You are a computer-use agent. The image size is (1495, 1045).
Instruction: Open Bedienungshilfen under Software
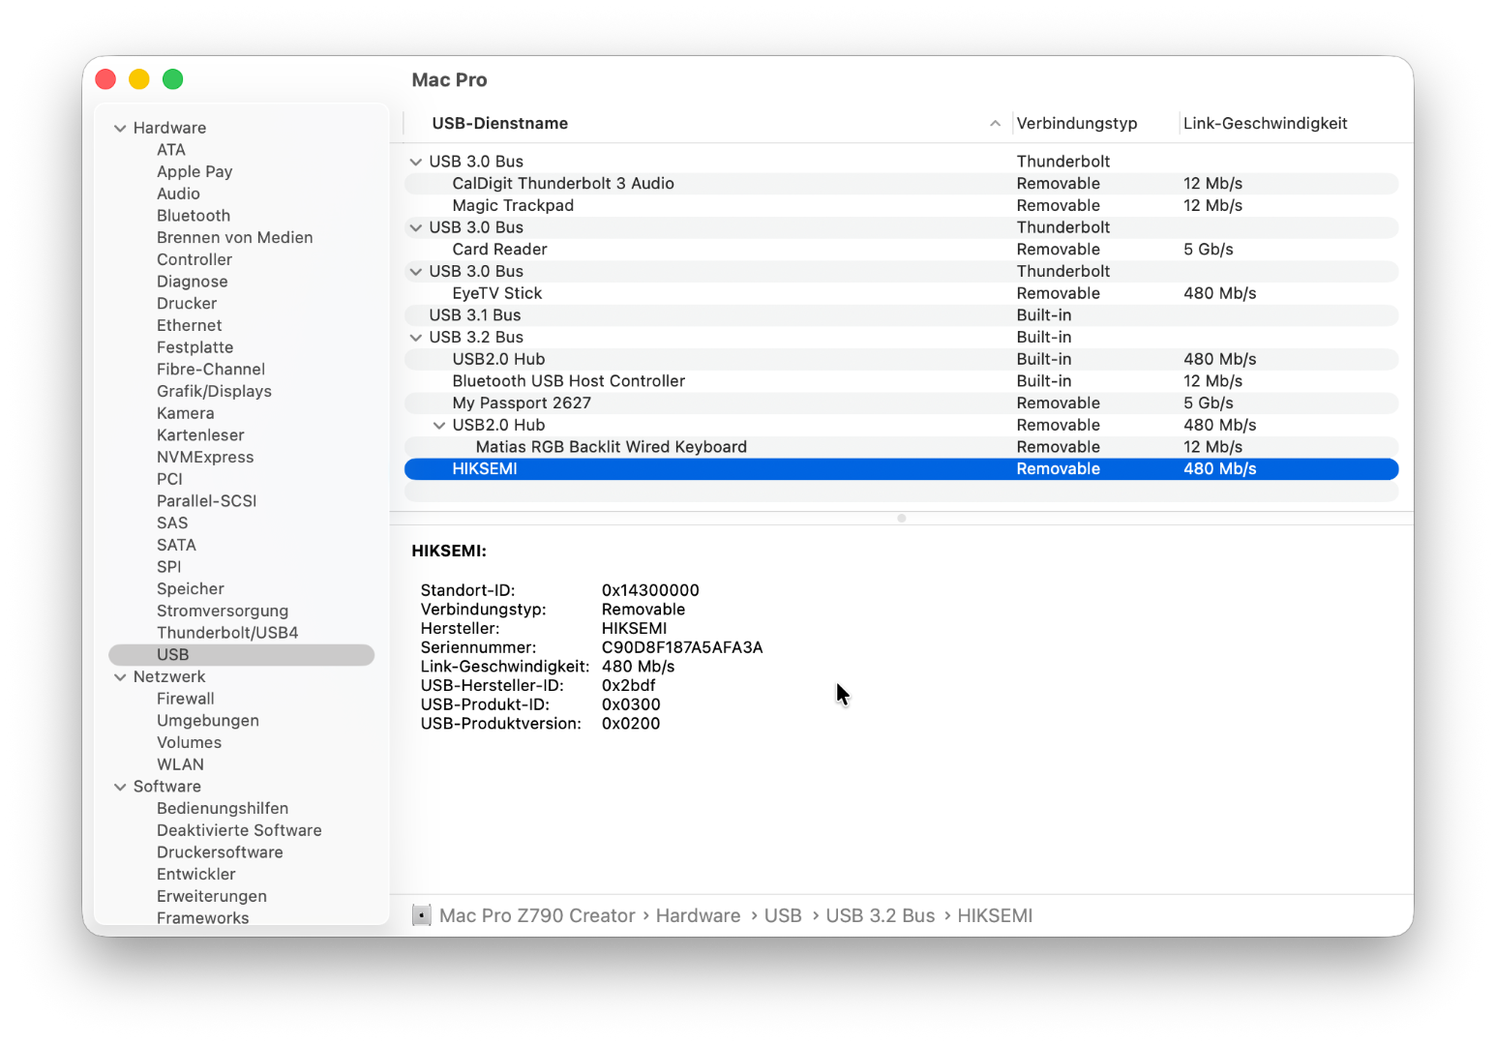click(223, 809)
